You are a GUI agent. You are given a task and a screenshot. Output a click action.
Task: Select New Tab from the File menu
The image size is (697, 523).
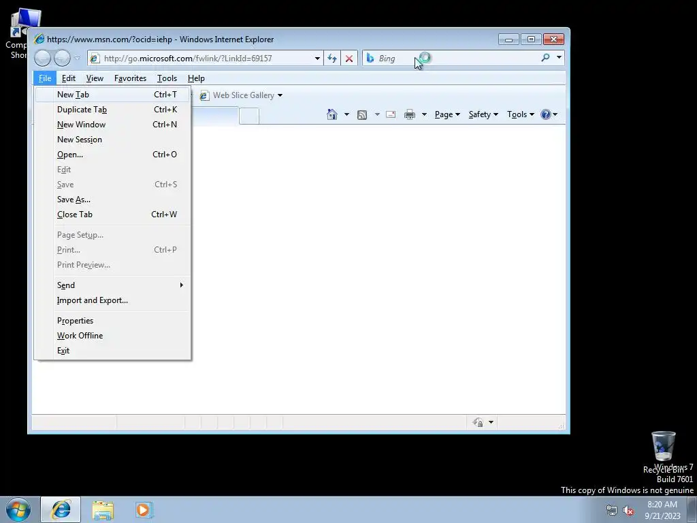[112, 94]
